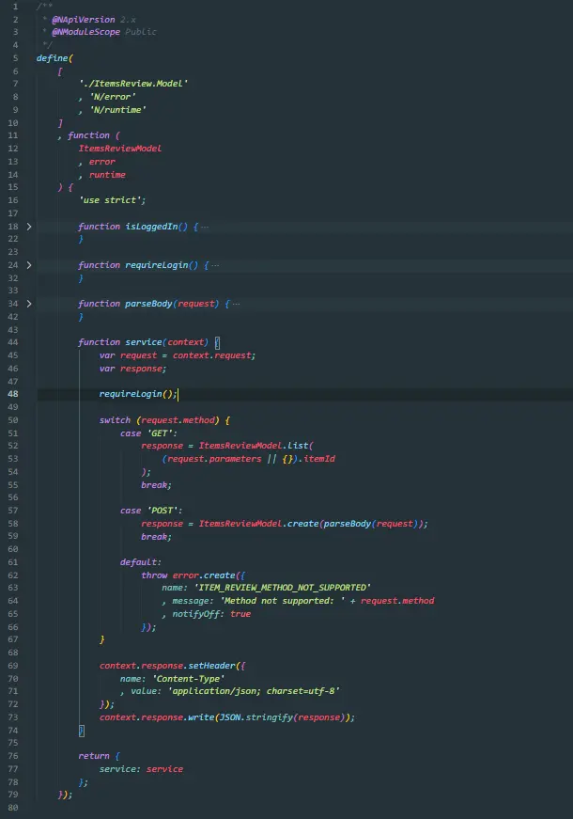Click the @NModuleScope annotation
The width and height of the screenshot is (573, 819).
point(86,32)
